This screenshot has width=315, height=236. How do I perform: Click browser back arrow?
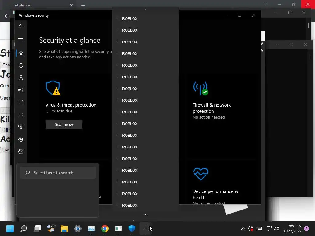coord(7,16)
